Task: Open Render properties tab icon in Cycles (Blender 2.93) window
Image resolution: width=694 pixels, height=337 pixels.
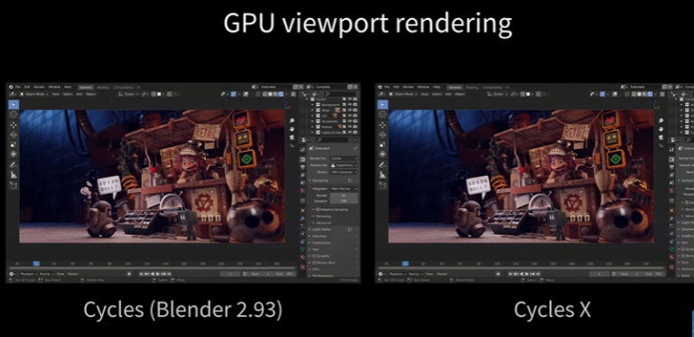Action: pos(303,160)
